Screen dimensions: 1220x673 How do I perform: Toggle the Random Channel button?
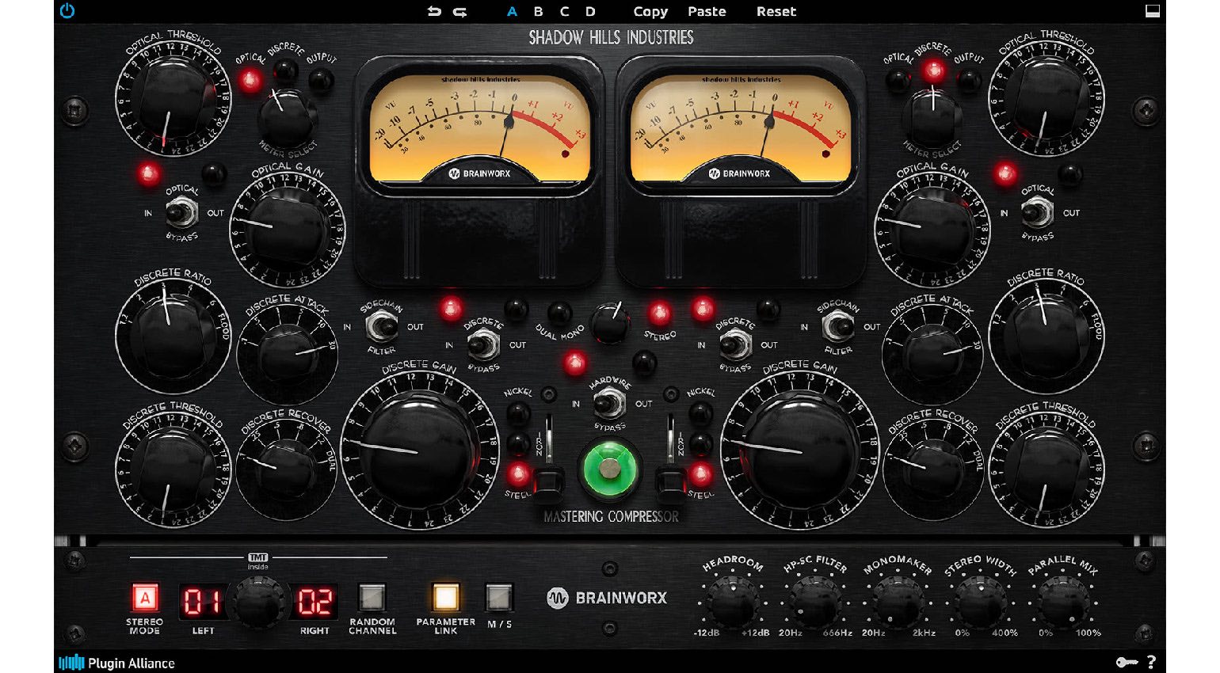tap(372, 598)
